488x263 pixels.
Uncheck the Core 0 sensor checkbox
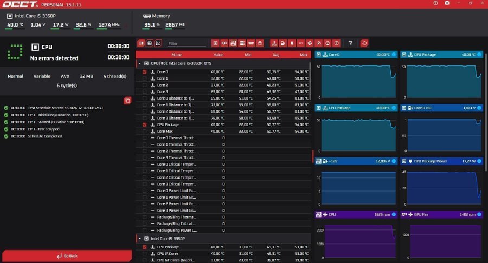click(x=144, y=72)
